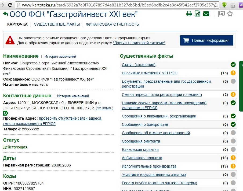243x191 pixels.
Task: Click the shopping cart icon on button
Action: 186,40
